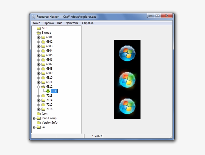Click the Icon Group folder icon

[x=38, y=118]
